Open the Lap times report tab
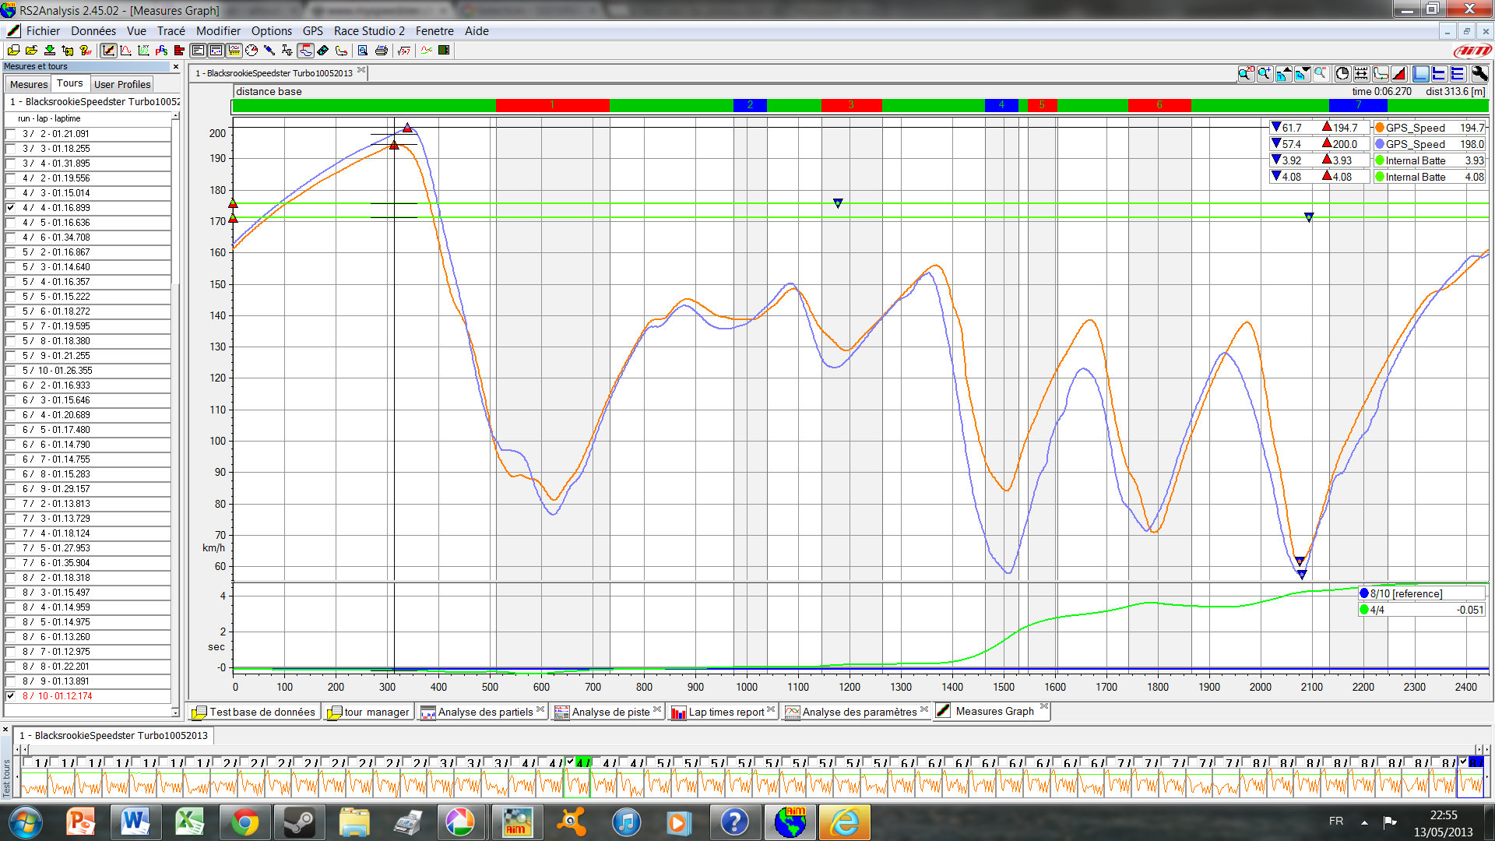This screenshot has height=841, width=1495. (724, 712)
